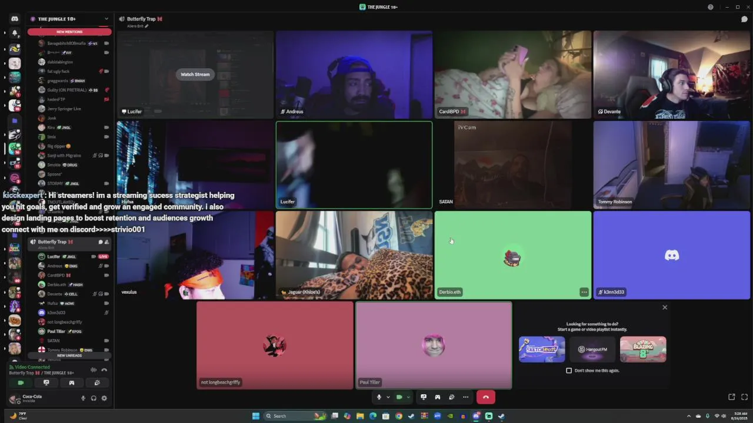Open help icon in title bar

point(711,7)
